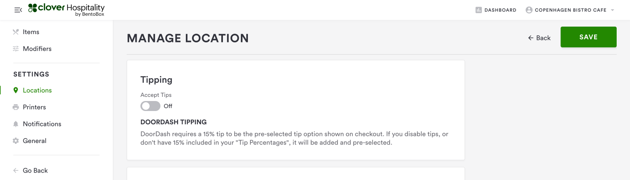Open the Dashboard link
Screen dimensions: 630x180
tap(500, 10)
